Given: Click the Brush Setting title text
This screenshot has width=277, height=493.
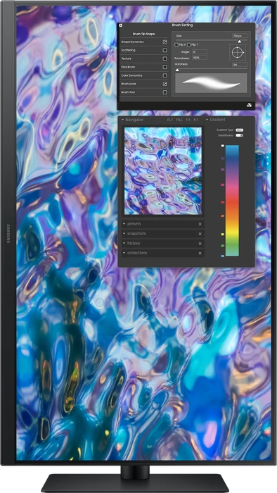Looking at the screenshot, I should [x=182, y=25].
